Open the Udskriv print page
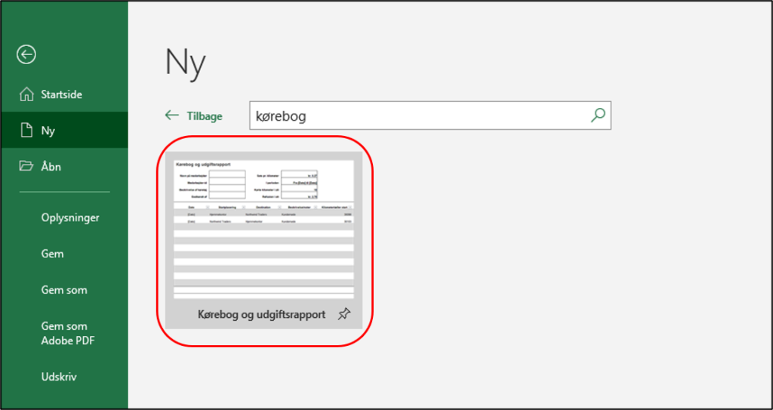 59,377
